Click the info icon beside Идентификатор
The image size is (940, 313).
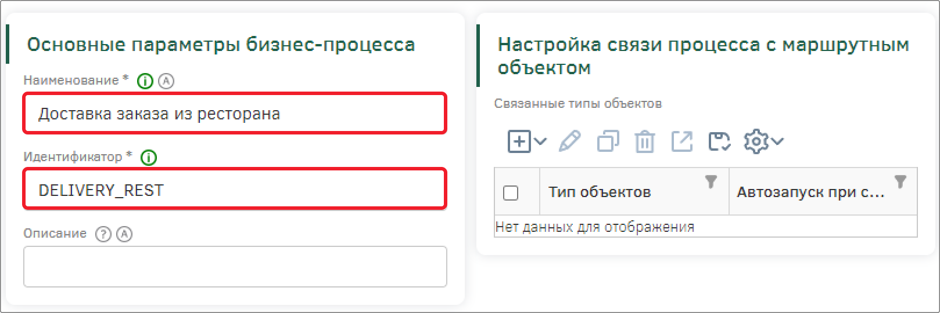pos(149,157)
